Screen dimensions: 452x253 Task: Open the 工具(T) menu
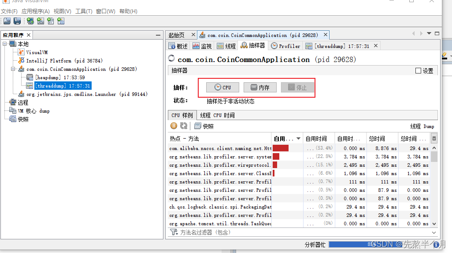pos(84,11)
